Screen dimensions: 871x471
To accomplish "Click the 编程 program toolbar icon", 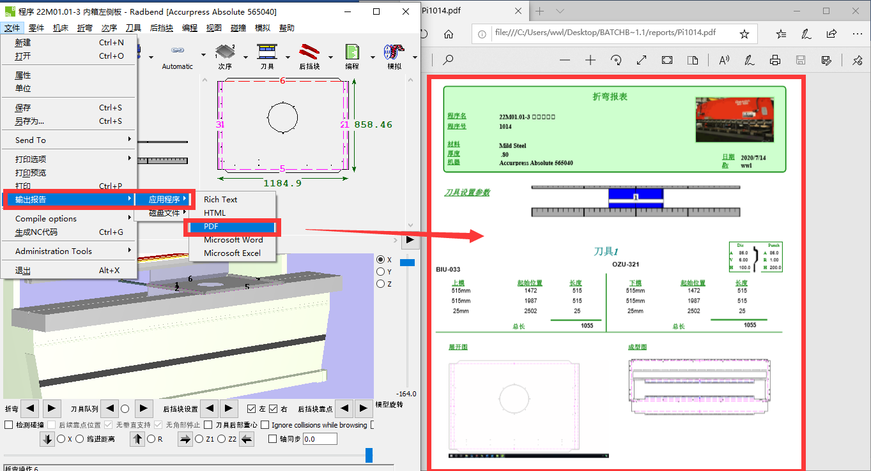I will tap(352, 52).
